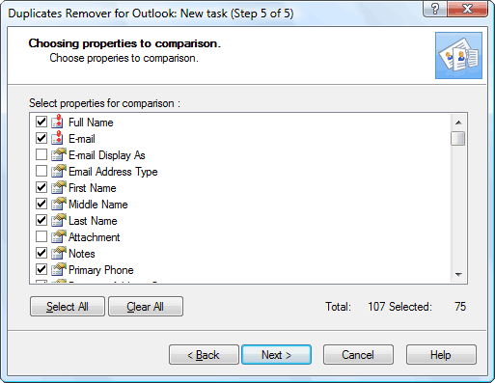Uncheck the Middle Name checkbox
This screenshot has height=383, width=495.
41,204
